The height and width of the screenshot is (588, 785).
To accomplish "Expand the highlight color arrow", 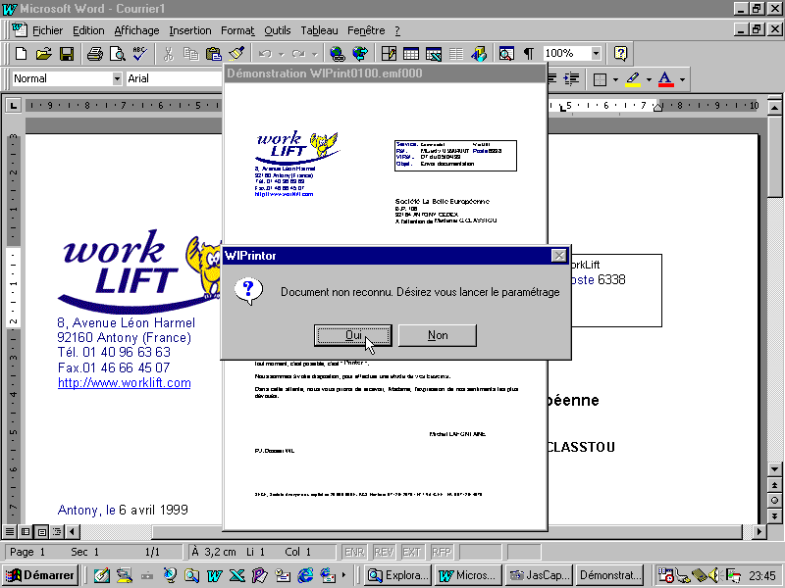I will click(x=649, y=79).
